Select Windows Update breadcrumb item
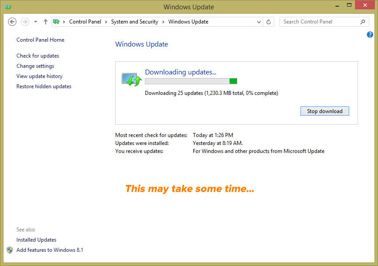The image size is (378, 266). coord(188,22)
